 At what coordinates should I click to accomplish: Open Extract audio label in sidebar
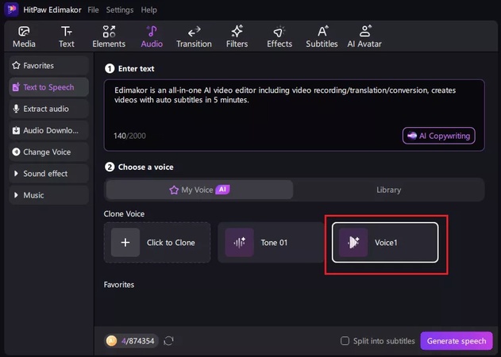click(46, 109)
